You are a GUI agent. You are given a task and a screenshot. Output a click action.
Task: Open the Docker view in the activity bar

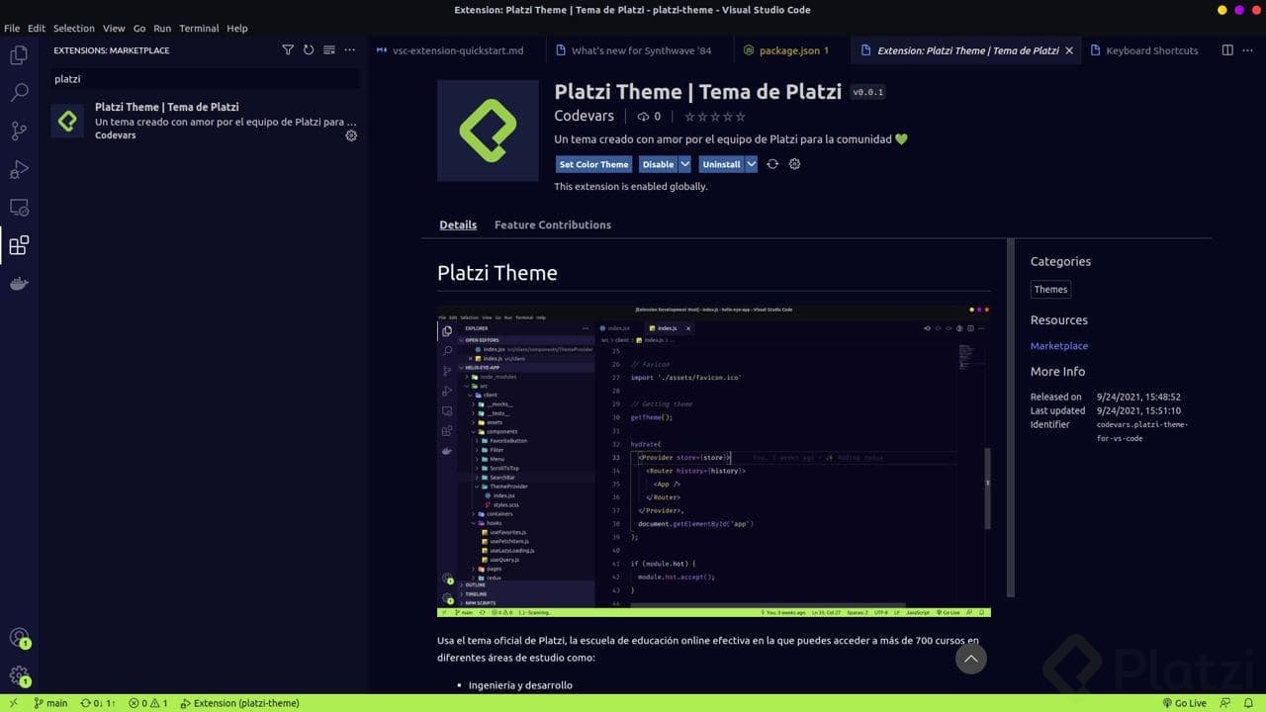coord(19,284)
